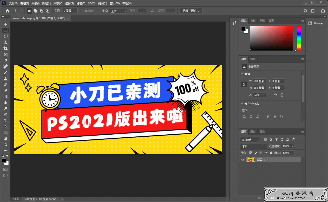This screenshot has width=328, height=202.
Task: Open the 样式 style dropdown set to 正常
Action: click(x=118, y=11)
